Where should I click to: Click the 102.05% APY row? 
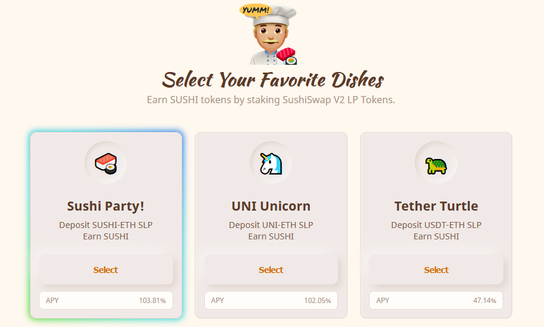pos(271,300)
